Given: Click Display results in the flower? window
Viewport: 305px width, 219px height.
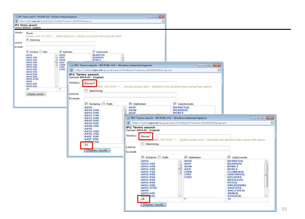Looking at the screenshot, I should pos(97,150).
